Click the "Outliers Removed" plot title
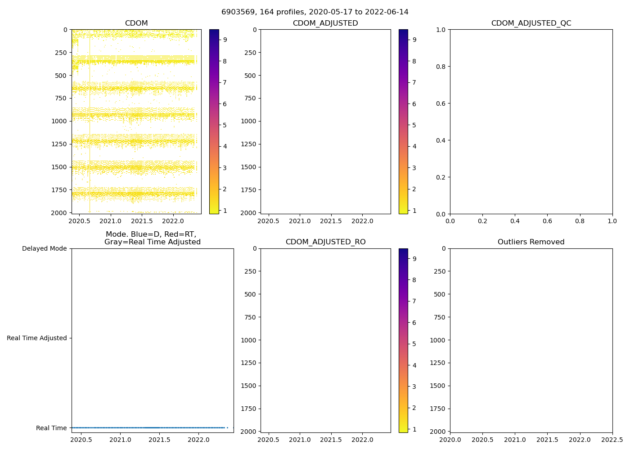630x450 pixels. coord(531,242)
